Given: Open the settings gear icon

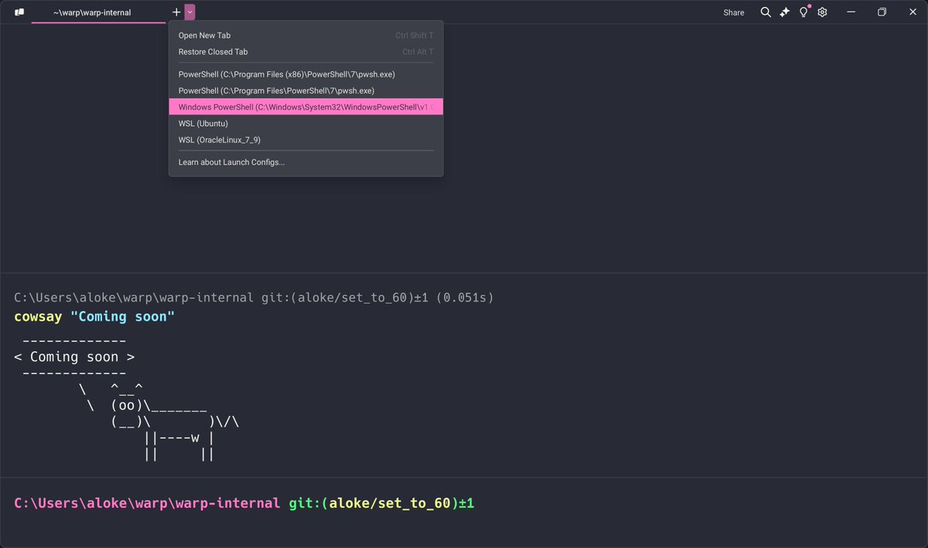Looking at the screenshot, I should [x=822, y=12].
